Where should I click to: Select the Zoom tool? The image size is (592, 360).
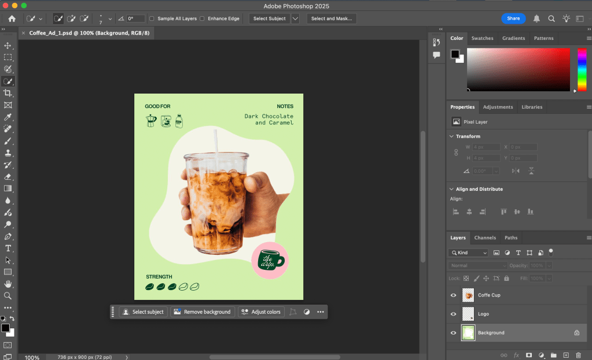tap(8, 296)
